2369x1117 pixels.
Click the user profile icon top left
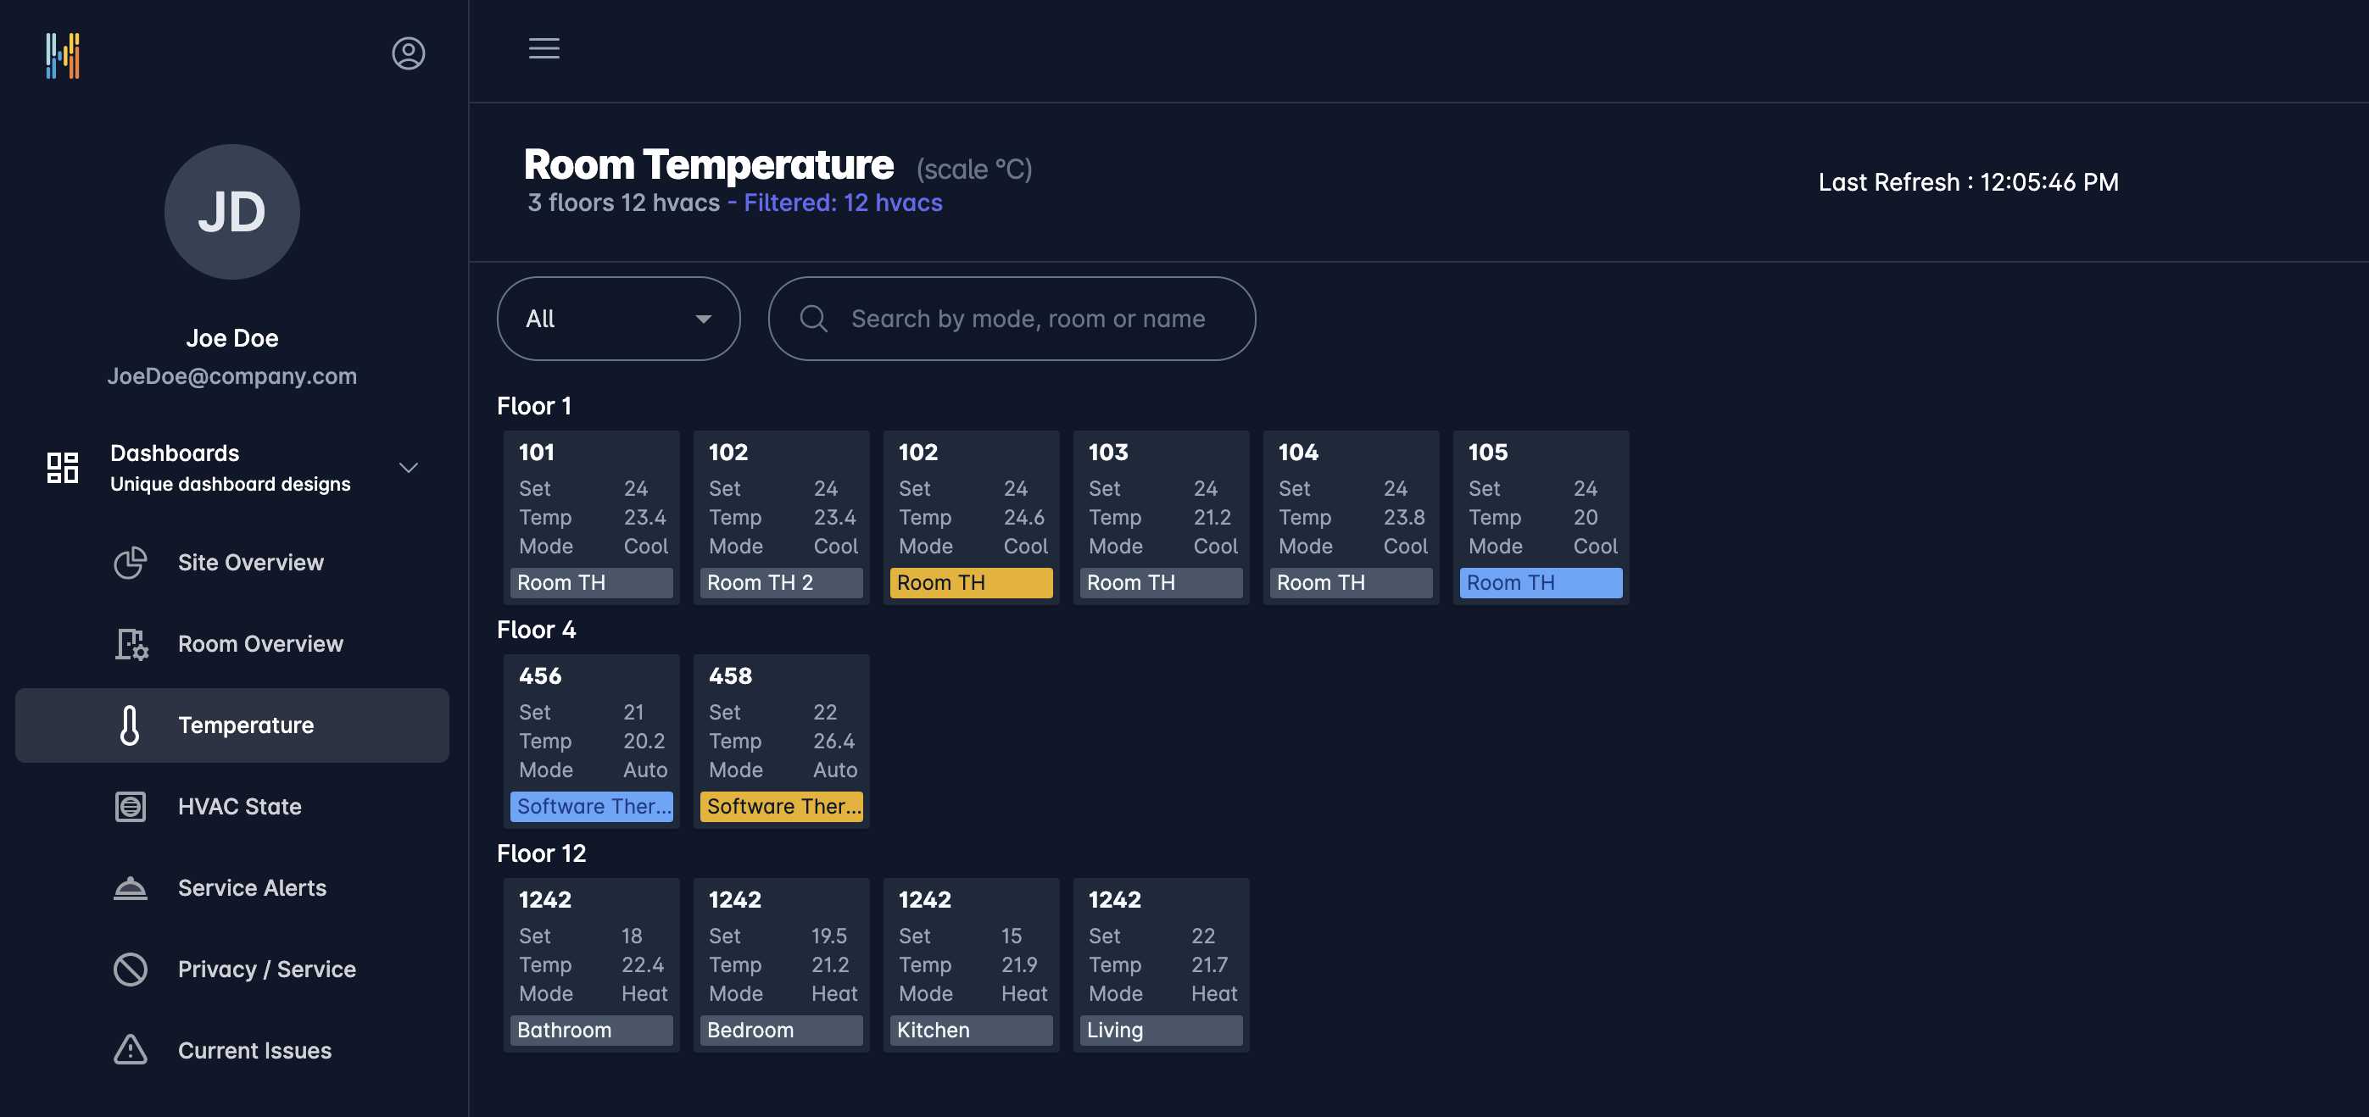pos(409,53)
